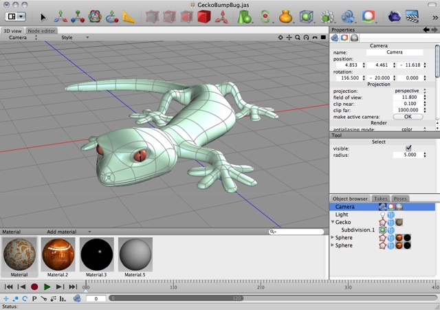Click the green cylinder icon in toolbar
Image resolution: width=440 pixels, height=310 pixels.
click(x=244, y=16)
